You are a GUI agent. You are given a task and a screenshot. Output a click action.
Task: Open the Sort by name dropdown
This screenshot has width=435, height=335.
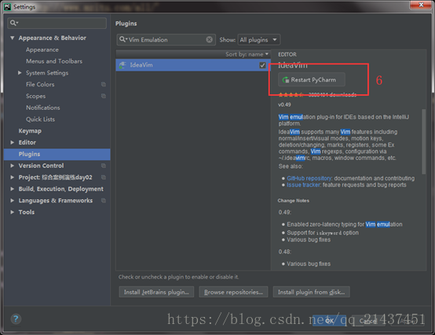(x=247, y=54)
